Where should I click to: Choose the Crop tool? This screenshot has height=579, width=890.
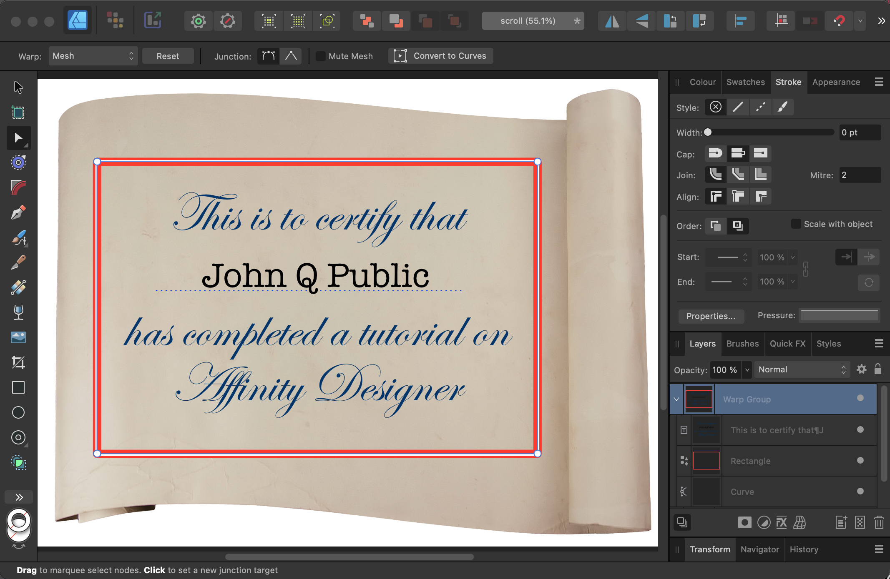[18, 362]
